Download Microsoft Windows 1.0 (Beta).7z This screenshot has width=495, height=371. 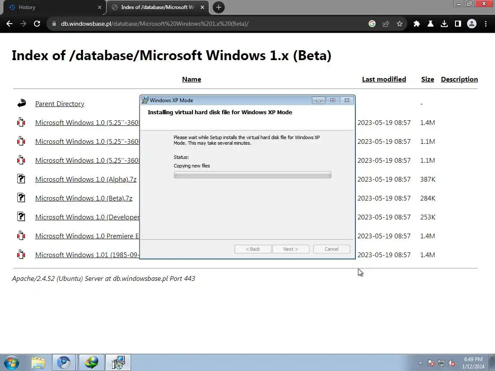[84, 198]
